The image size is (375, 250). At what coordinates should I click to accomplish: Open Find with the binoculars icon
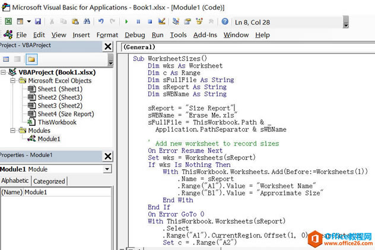pos(87,21)
